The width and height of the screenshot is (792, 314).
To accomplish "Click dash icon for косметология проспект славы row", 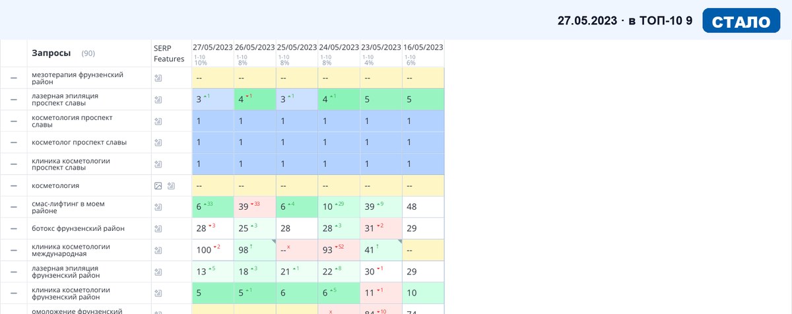I will pyautogui.click(x=13, y=121).
